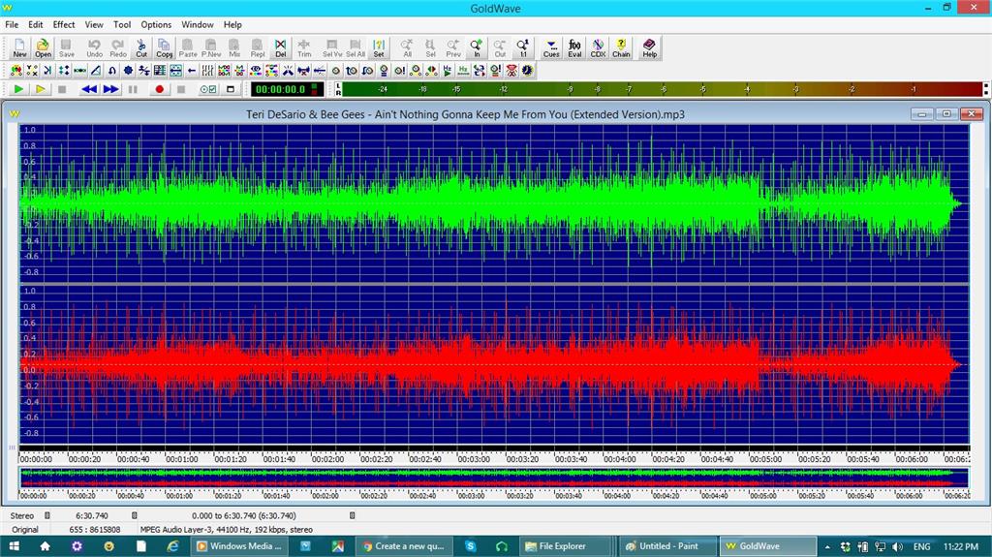Viewport: 992px width, 557px height.
Task: Play selection with the yellow Play button
Action: [x=40, y=89]
